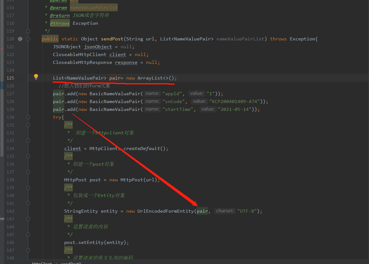Screen dimensions: 369x264
Task: Click 'BasicNameValuePair' on line 127
Action: tap(115, 94)
